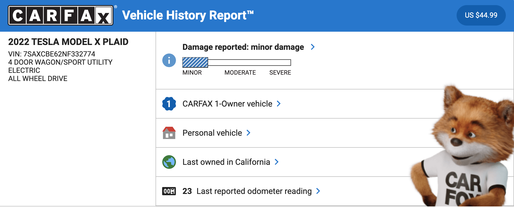This screenshot has height=208, width=514.
Task: Expand the odometer reading chevron
Action: click(318, 191)
